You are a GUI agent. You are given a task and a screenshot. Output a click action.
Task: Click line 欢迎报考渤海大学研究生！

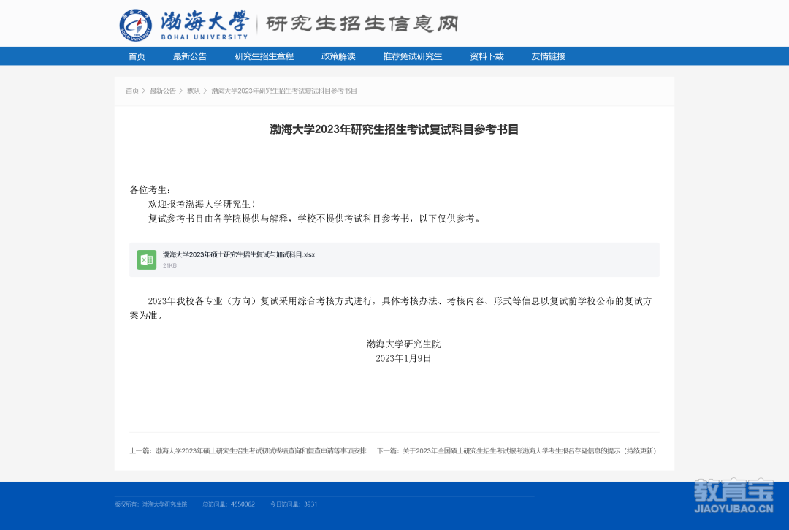(x=203, y=205)
